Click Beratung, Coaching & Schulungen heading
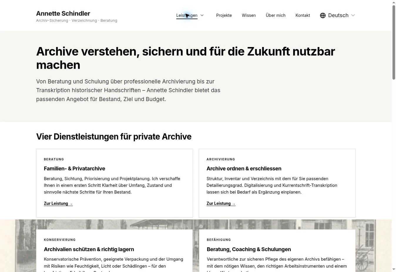 pyautogui.click(x=249, y=249)
